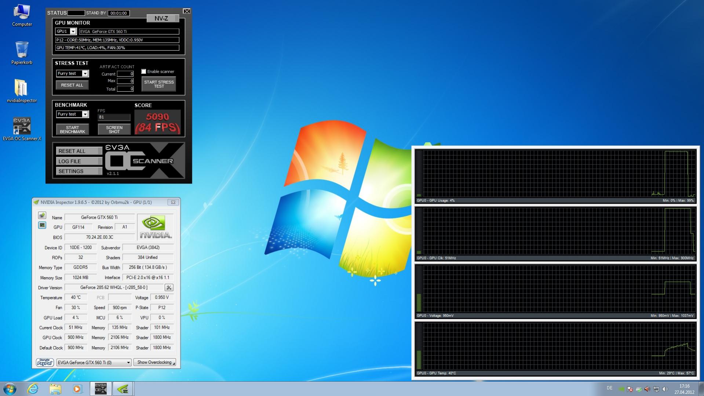Click the DE language indicator
Viewport: 704px width, 396px height.
[x=609, y=388]
